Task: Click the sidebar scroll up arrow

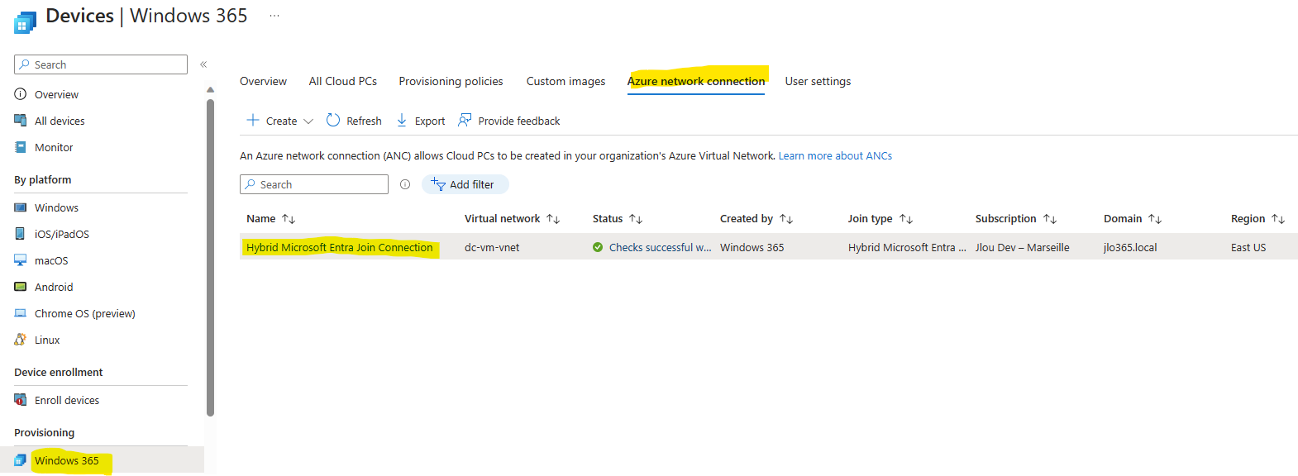Action: [x=210, y=89]
